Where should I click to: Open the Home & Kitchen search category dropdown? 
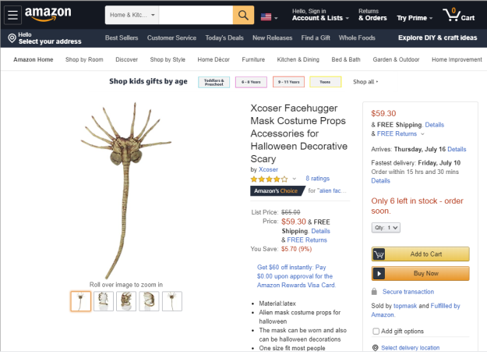132,15
